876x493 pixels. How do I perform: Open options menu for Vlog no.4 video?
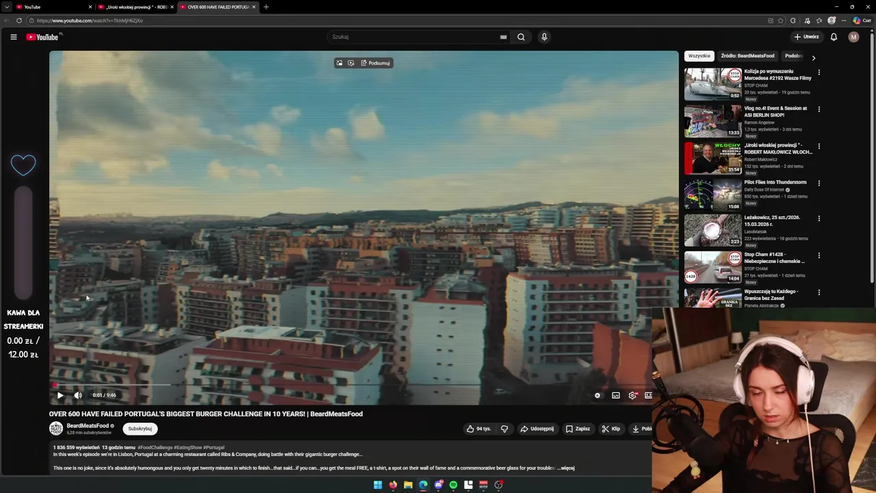[x=819, y=109]
